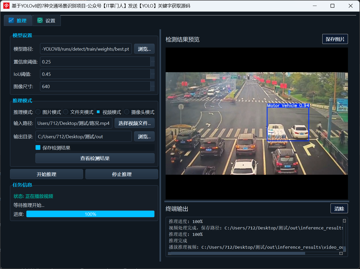Viewport: 360px width, 269px height.
Task: Click the 模型路径 input field
Action: click(x=86, y=49)
